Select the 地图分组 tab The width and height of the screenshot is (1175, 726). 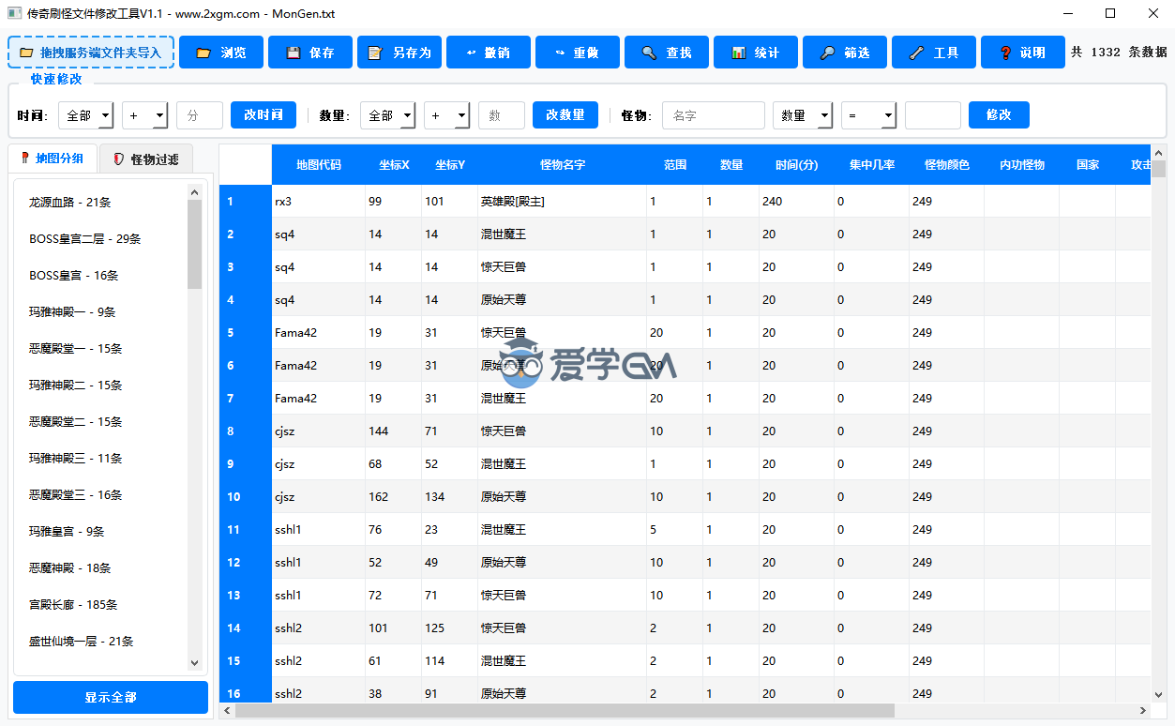(52, 159)
